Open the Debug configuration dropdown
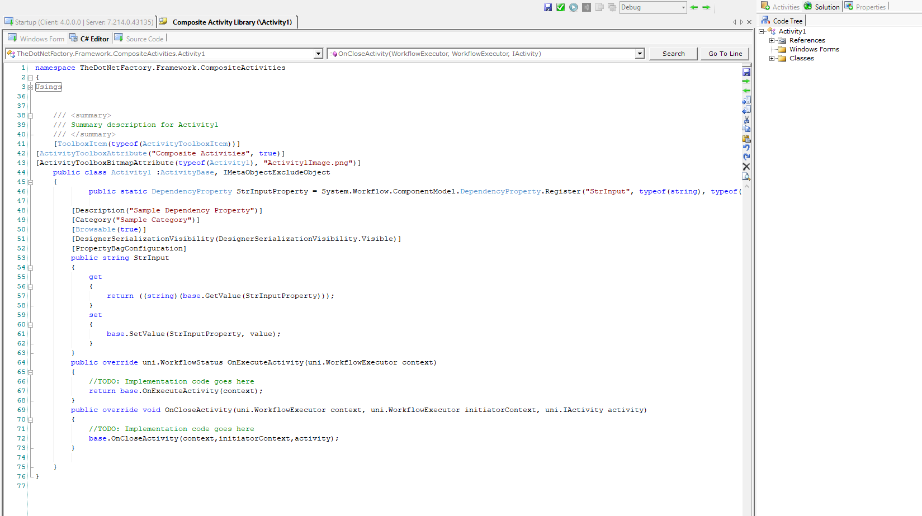Viewport: 922px width, 516px height. click(x=653, y=7)
